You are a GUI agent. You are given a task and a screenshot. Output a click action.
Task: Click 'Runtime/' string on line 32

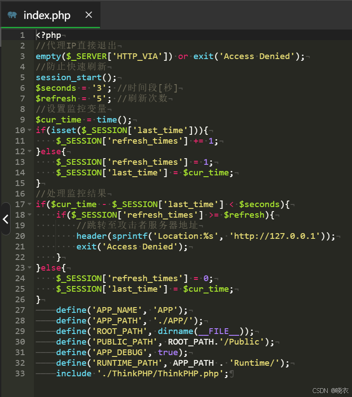point(254,363)
